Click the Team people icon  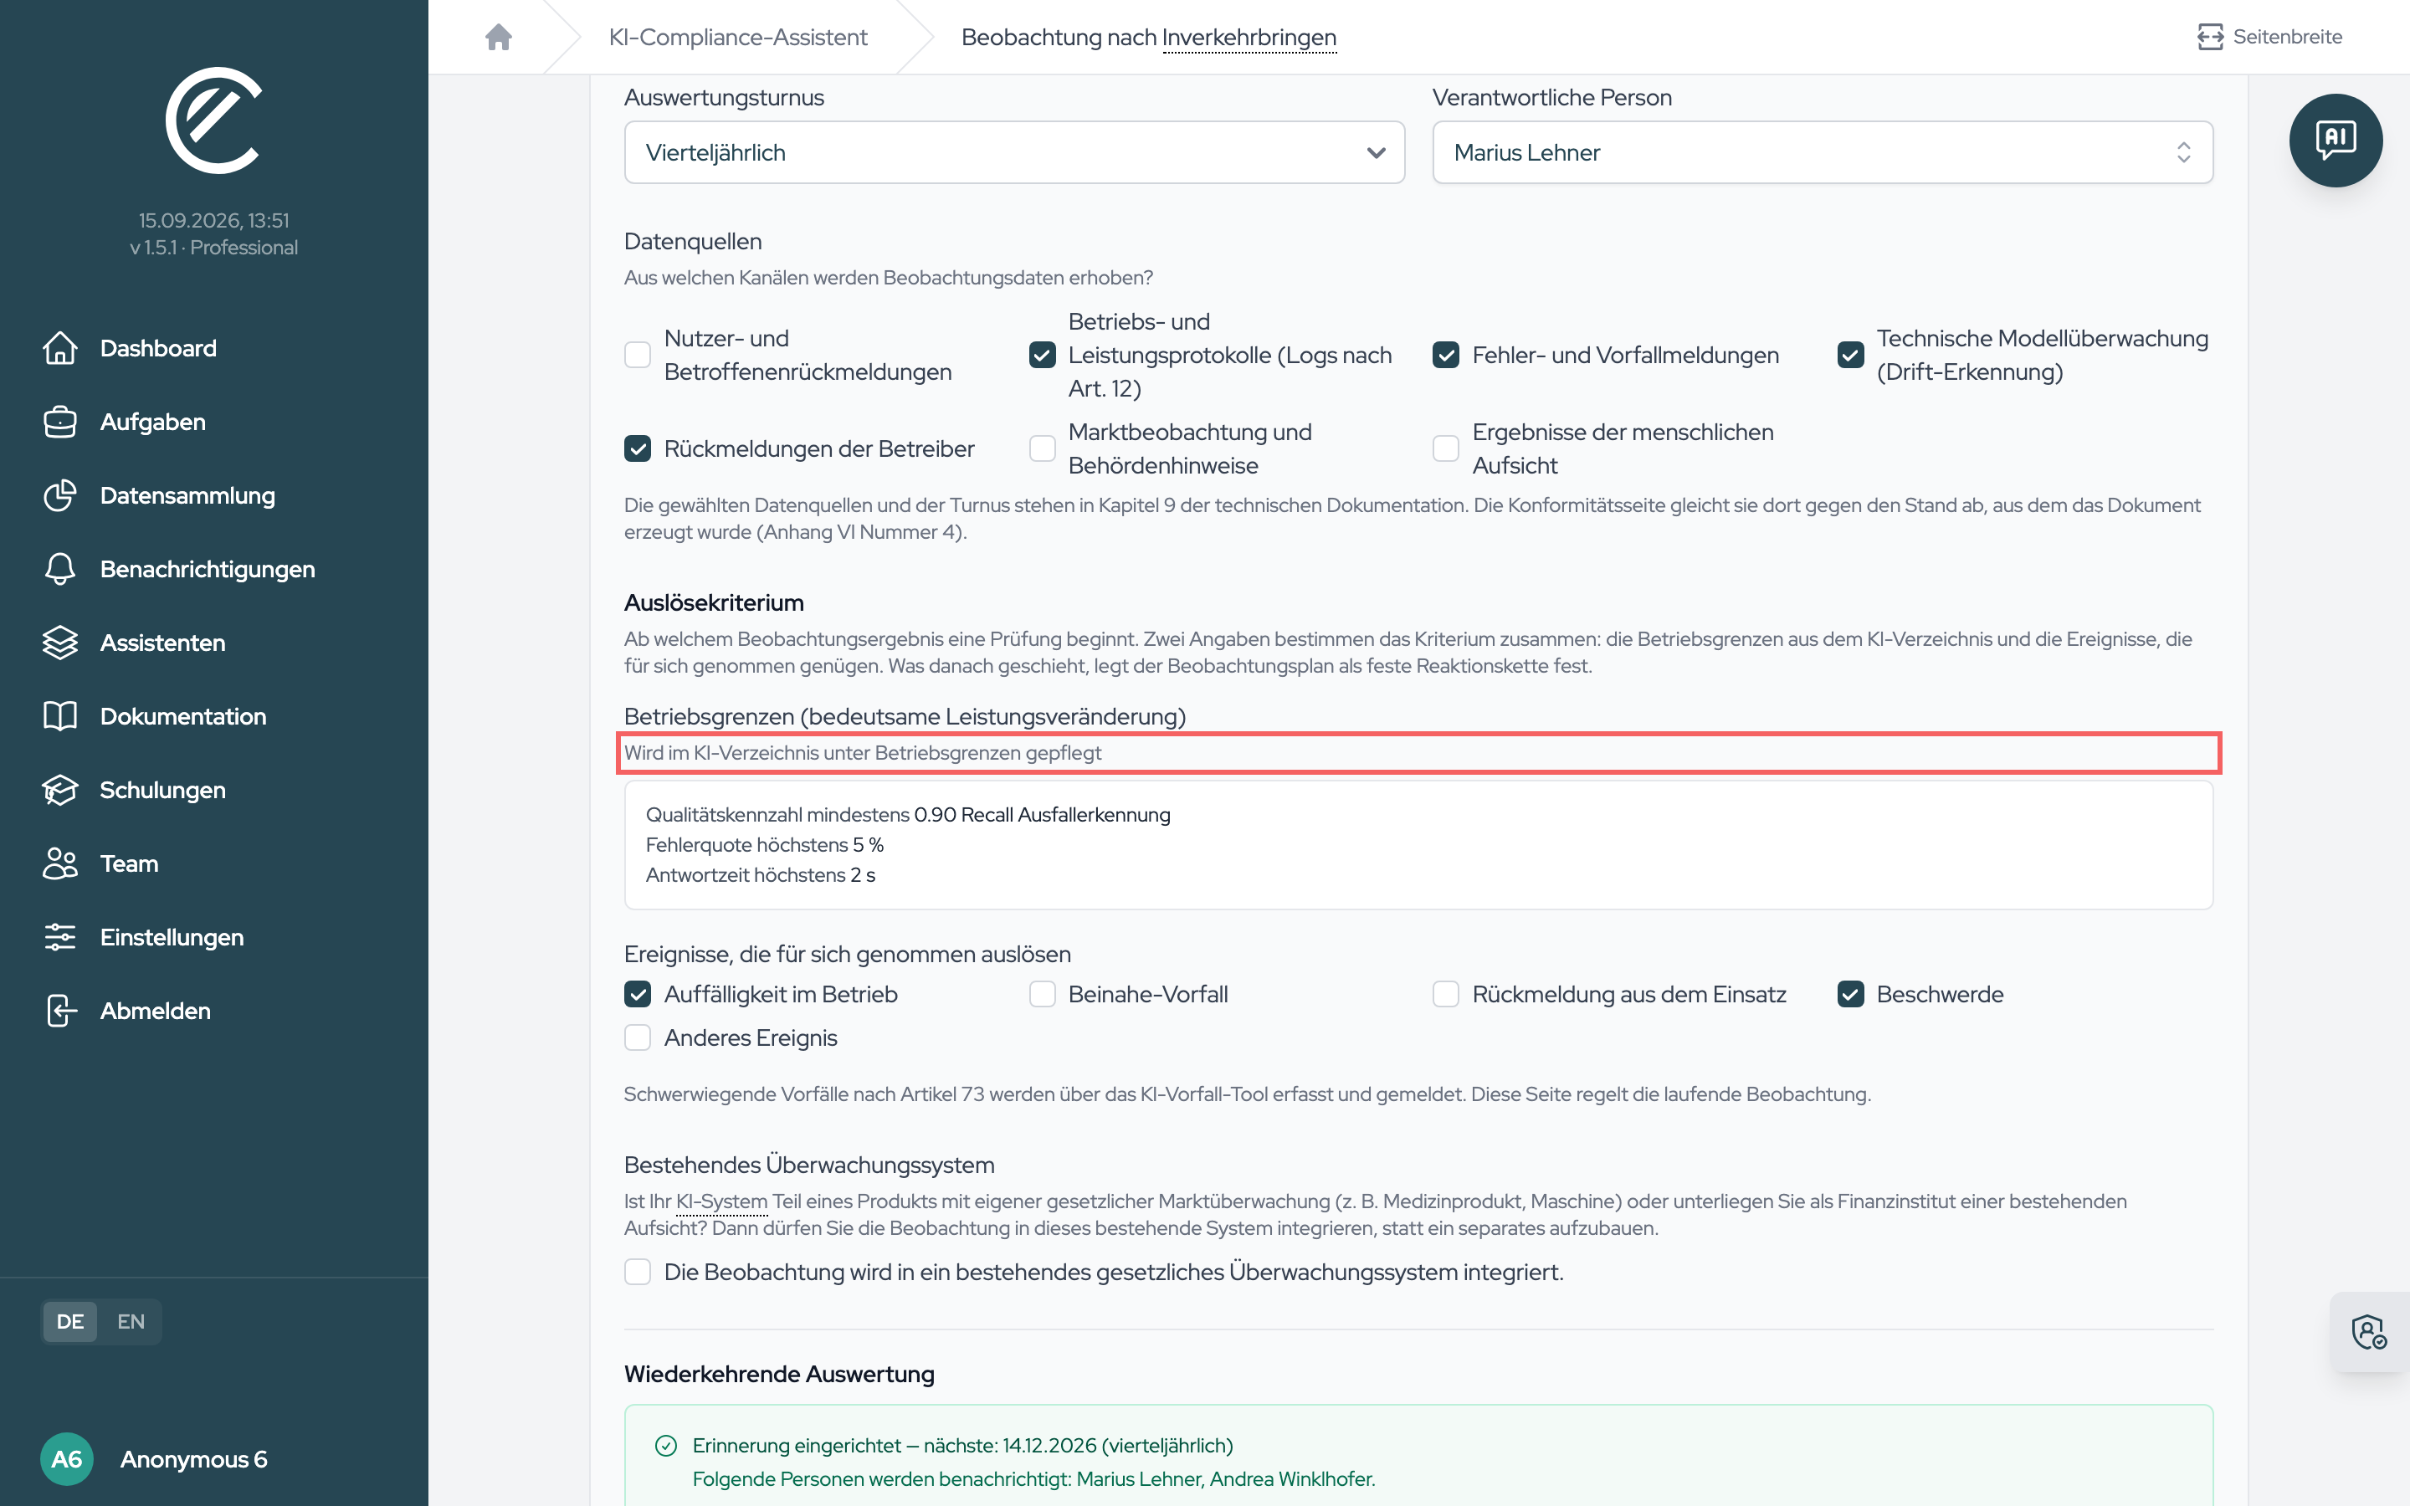(59, 863)
